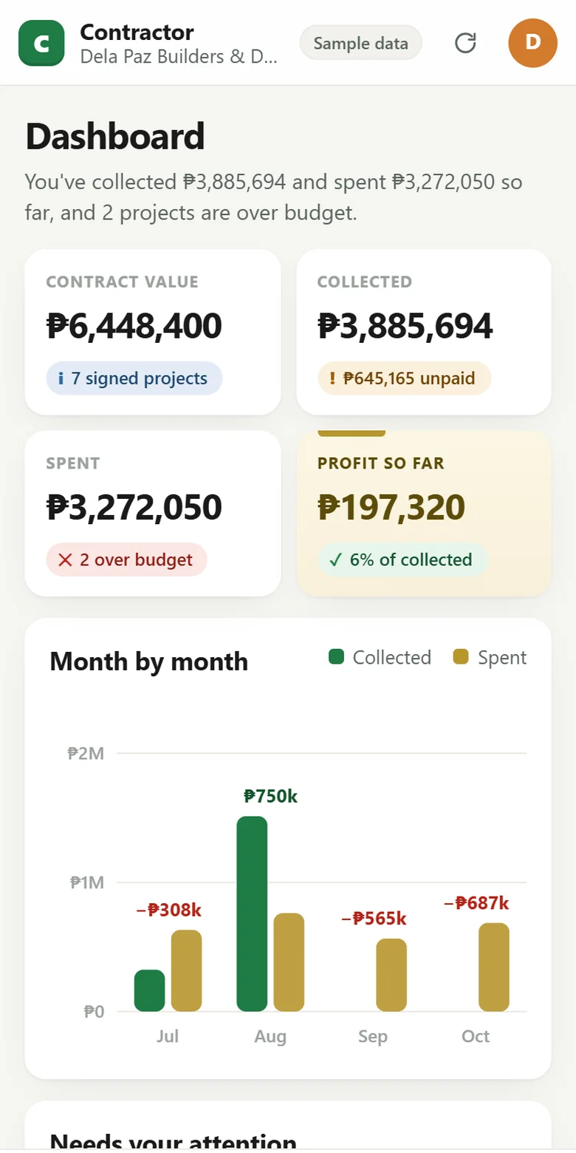
Task: Click the checkmark icon in 6% pill
Action: pos(335,560)
